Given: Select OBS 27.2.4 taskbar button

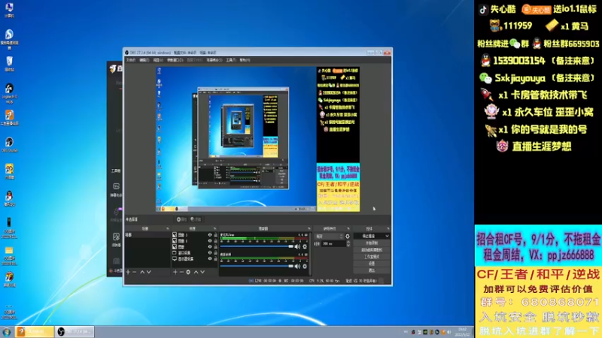Looking at the screenshot, I should pos(74,332).
